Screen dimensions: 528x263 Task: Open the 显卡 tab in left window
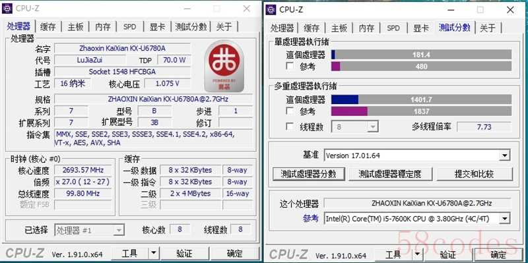[157, 27]
